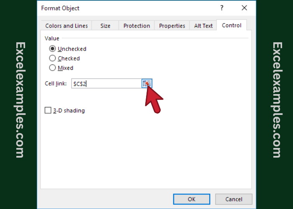Viewport: 293px width, 209px height.
Task: Select the Control tab
Action: [231, 25]
